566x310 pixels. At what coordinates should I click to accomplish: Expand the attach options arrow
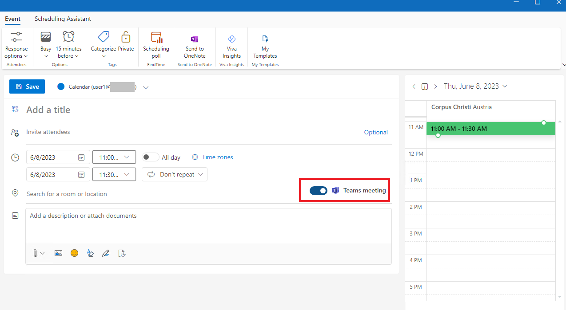point(42,253)
